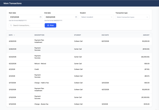This screenshot has height=110, width=159.
Task: Click the ($100.00) amount
Action: (146, 49)
